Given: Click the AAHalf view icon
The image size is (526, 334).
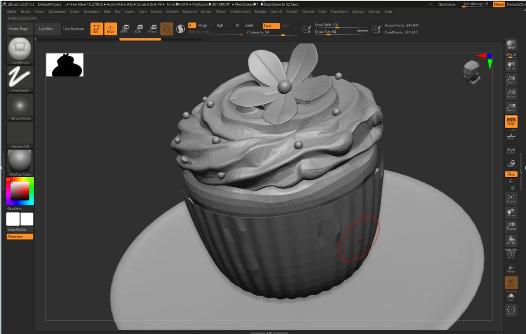Looking at the screenshot, I should coord(511,107).
